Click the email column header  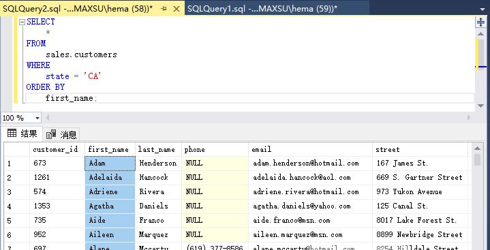[311, 149]
